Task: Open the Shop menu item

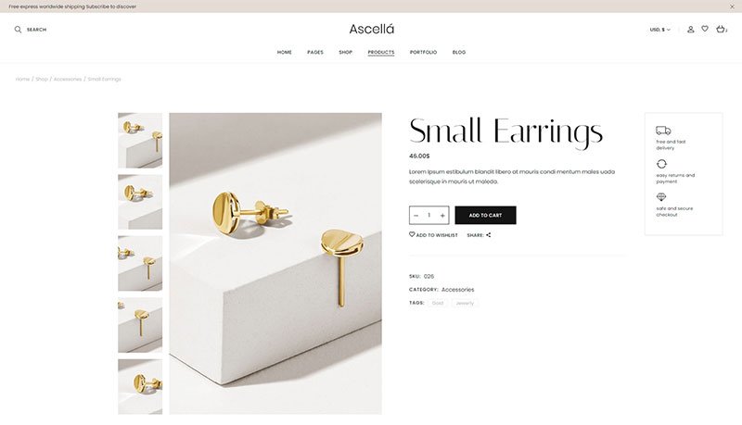Action: (x=345, y=53)
